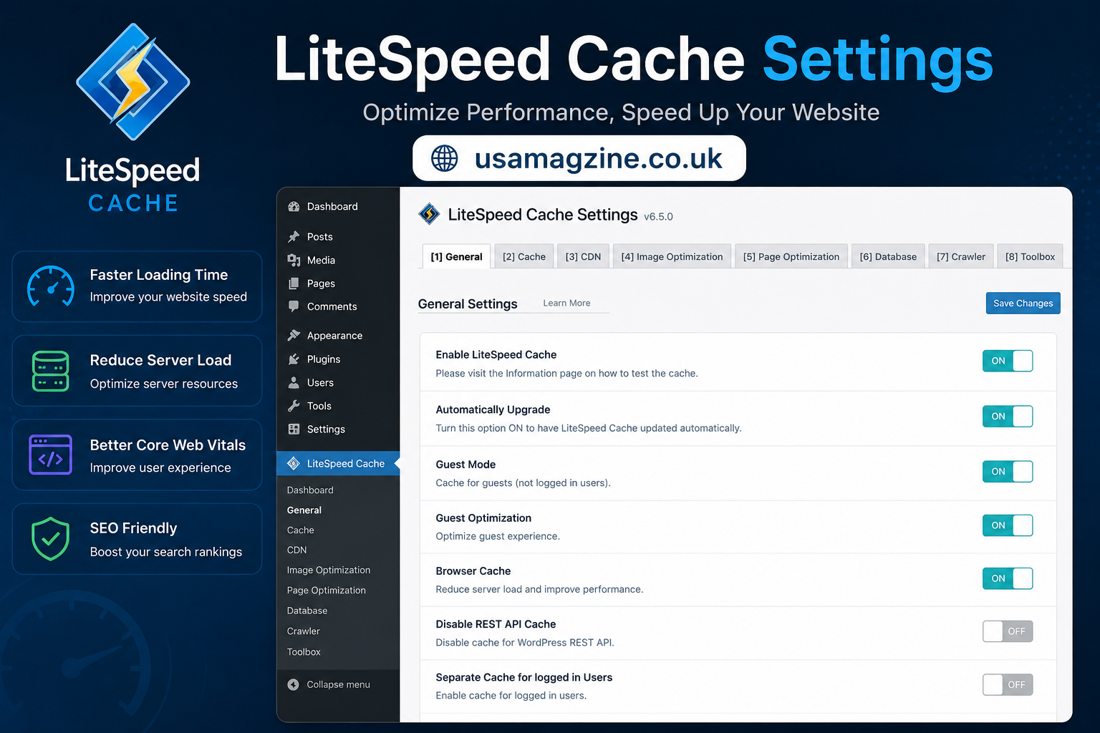Select General in LiteSpeed submenu
1100x733 pixels.
click(x=304, y=510)
